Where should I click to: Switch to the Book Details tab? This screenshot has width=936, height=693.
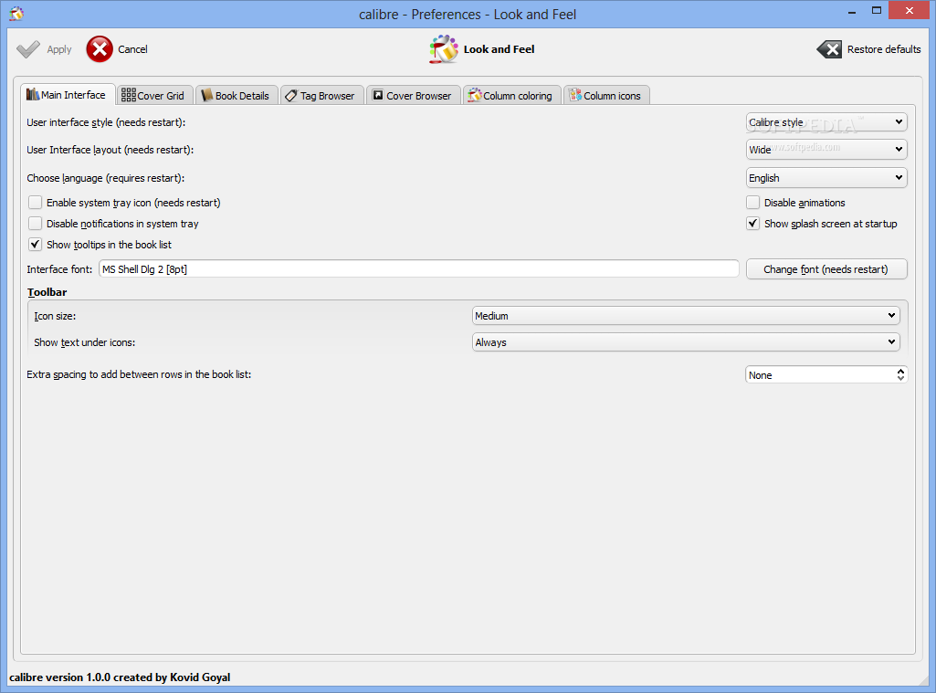(x=237, y=96)
